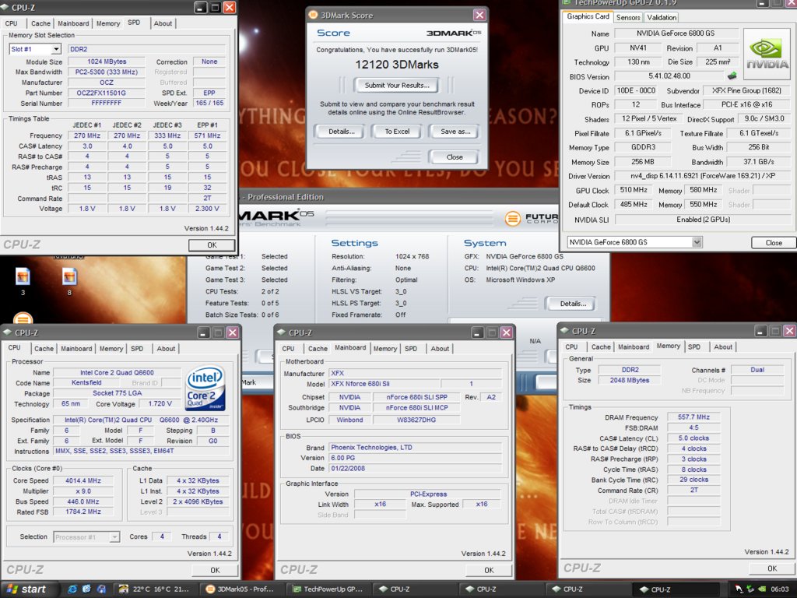This screenshot has height=598, width=797.
Task: Click the Code Name value 'Kentsfield'
Action: (86, 383)
